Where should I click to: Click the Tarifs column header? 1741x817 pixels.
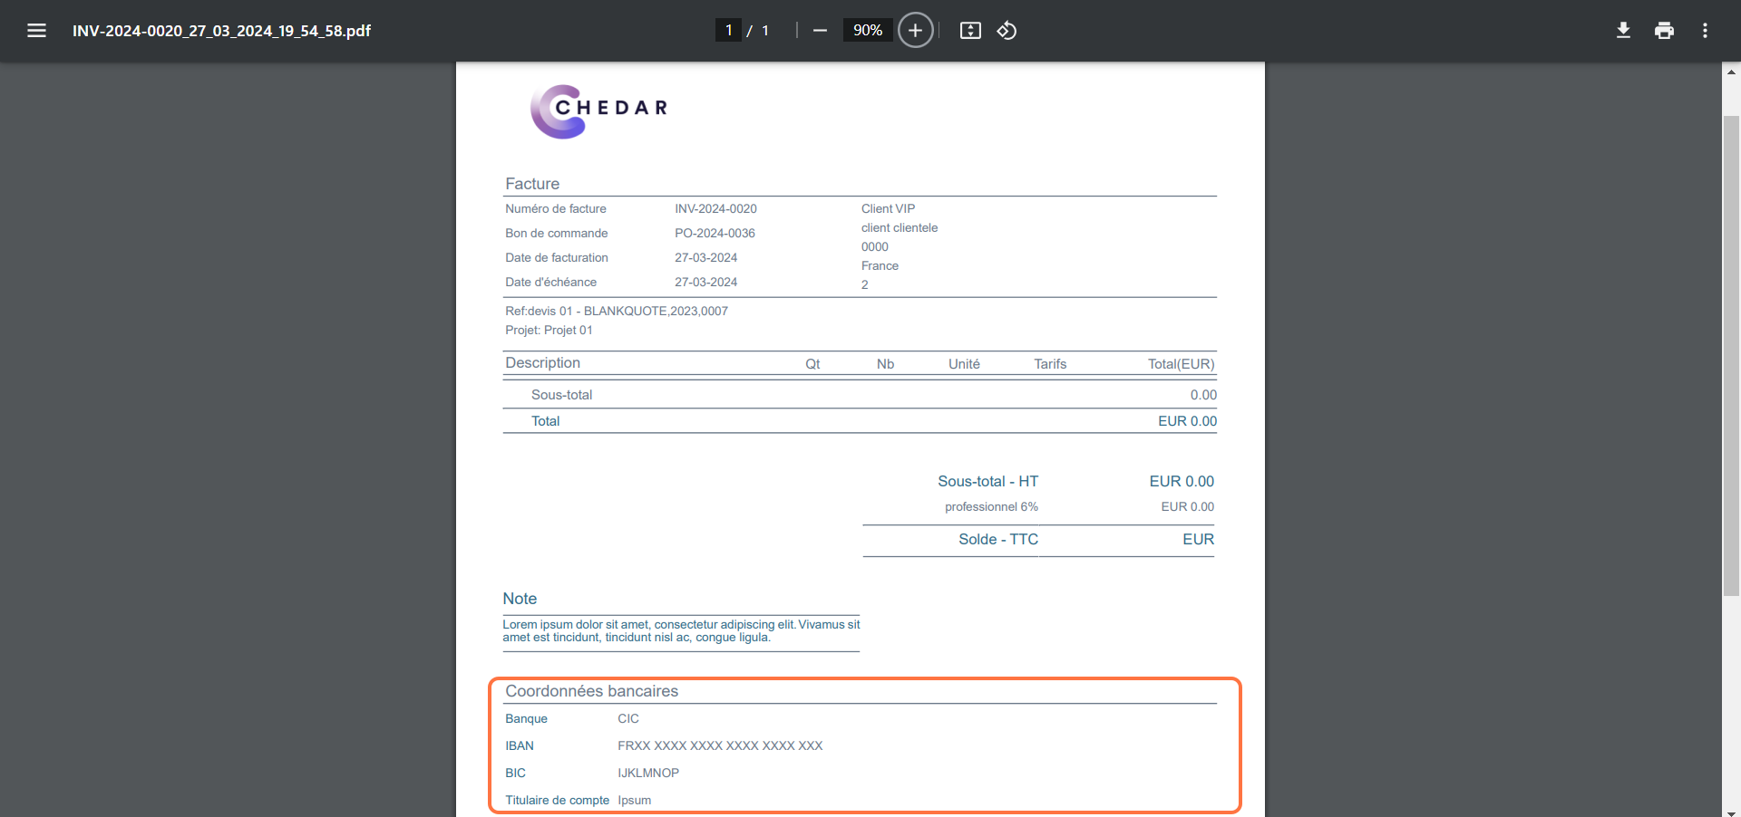[1050, 364]
